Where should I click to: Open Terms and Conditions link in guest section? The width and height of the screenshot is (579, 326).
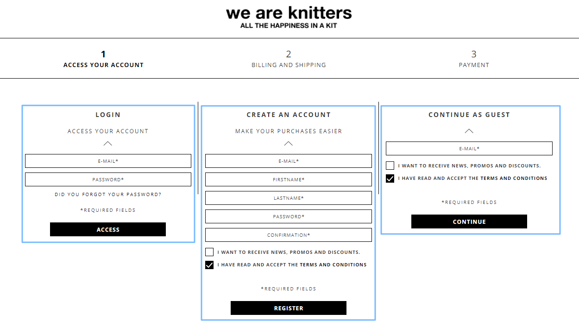point(514,178)
